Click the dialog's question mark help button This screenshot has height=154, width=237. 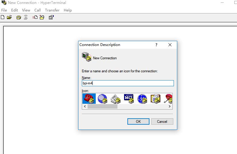pos(156,45)
